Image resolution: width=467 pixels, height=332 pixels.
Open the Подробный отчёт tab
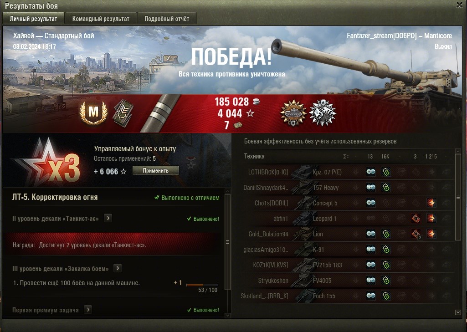[x=167, y=19]
